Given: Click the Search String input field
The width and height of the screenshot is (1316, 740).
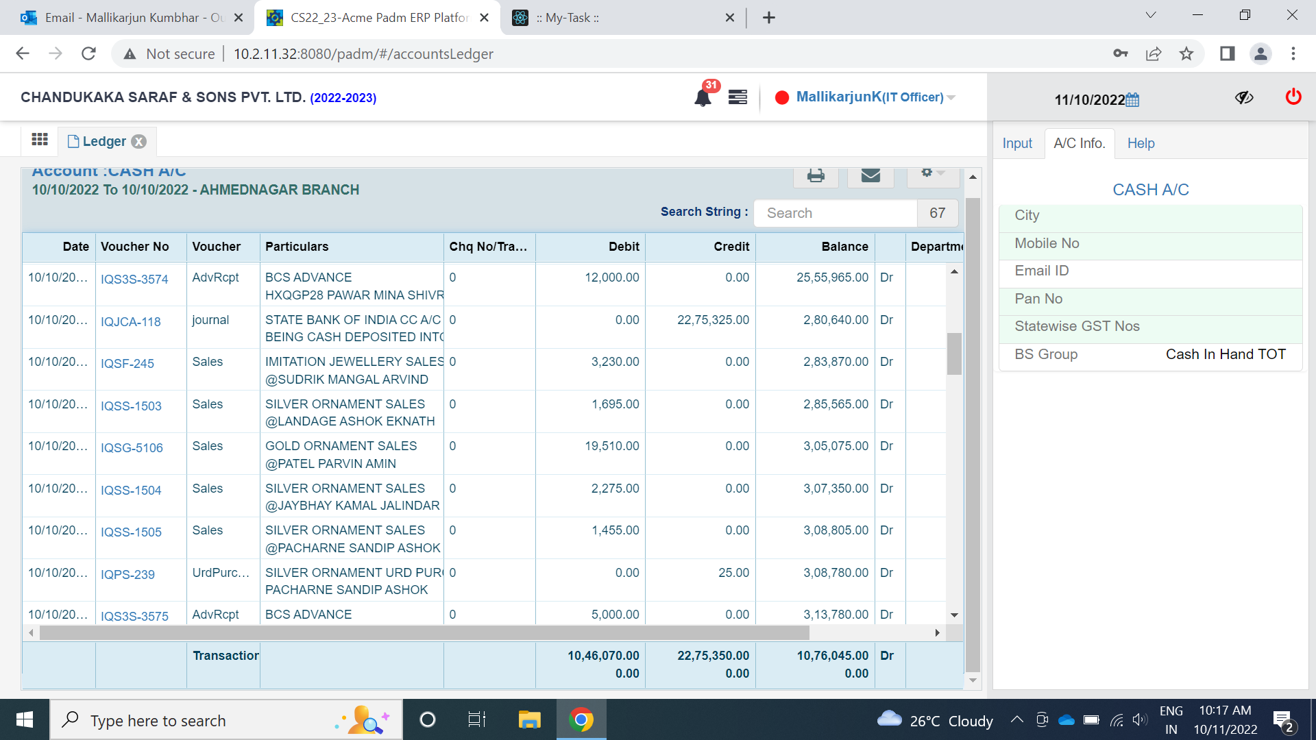Looking at the screenshot, I should tap(835, 213).
